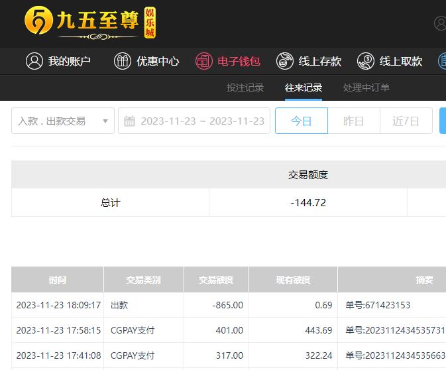Click the order number in the 317.00 row
This screenshot has height=370, width=446.
396,355
